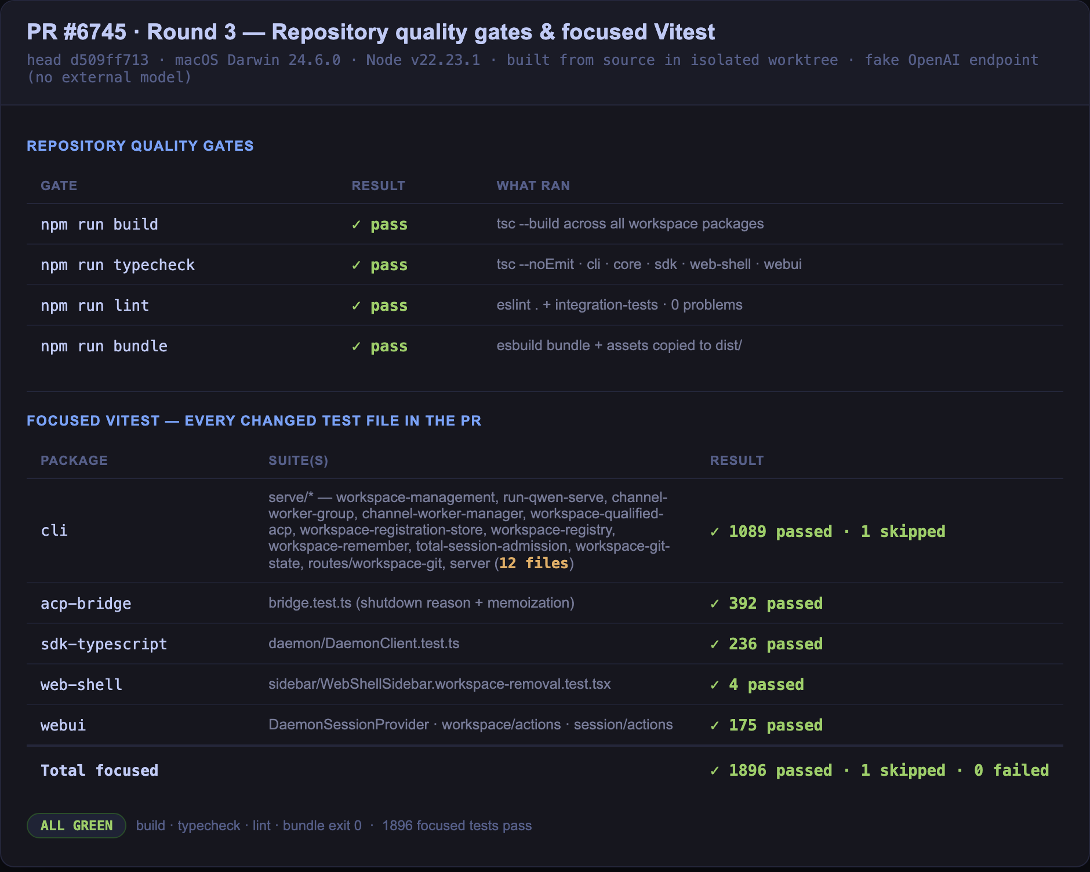Click the checkmark before 1896 passed total
The image size is (1090, 872).
pyautogui.click(x=715, y=771)
